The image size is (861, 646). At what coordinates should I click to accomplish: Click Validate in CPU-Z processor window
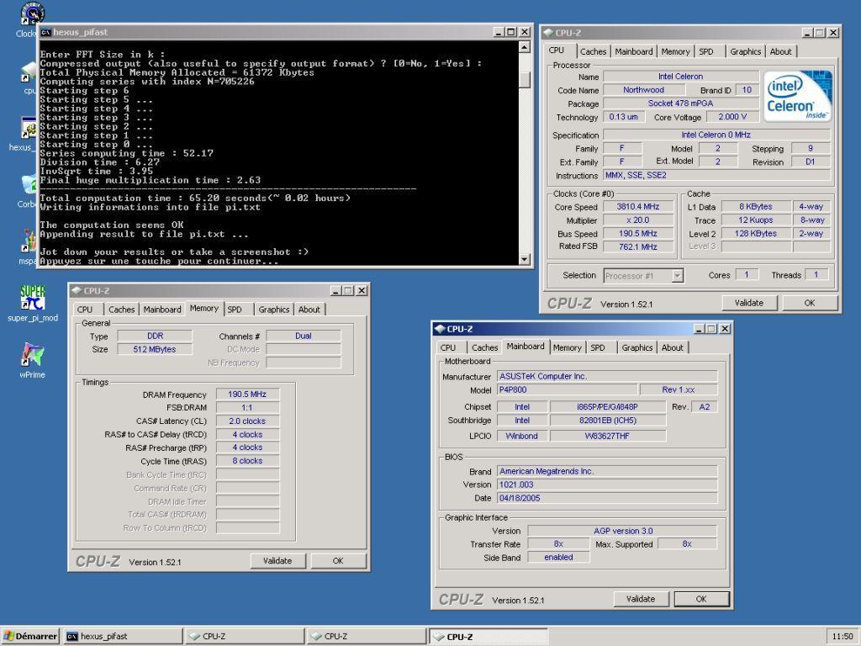pos(749,303)
